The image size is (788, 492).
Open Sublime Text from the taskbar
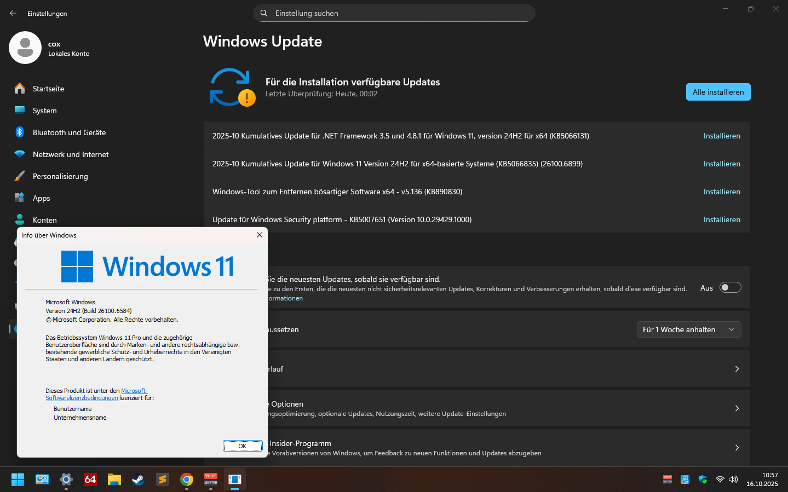163,479
